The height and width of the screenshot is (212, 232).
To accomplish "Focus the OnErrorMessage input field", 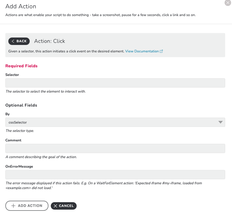I will point(115,174).
